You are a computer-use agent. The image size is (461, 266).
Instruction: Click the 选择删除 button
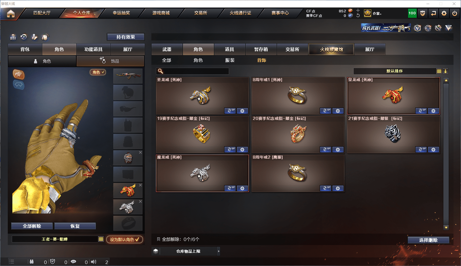coord(428,240)
